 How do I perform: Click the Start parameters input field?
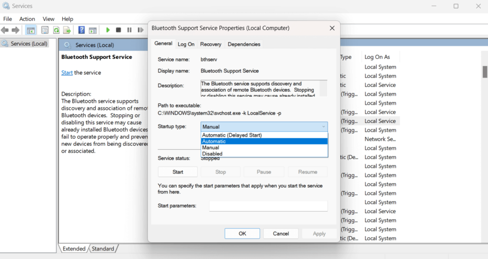click(x=268, y=206)
